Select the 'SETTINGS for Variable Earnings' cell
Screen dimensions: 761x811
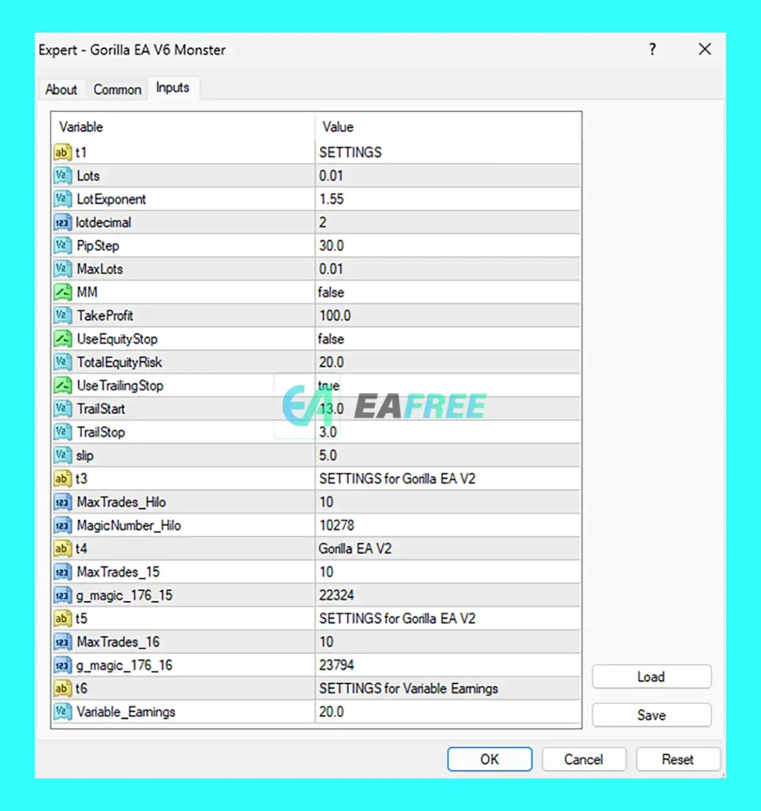coord(448,689)
